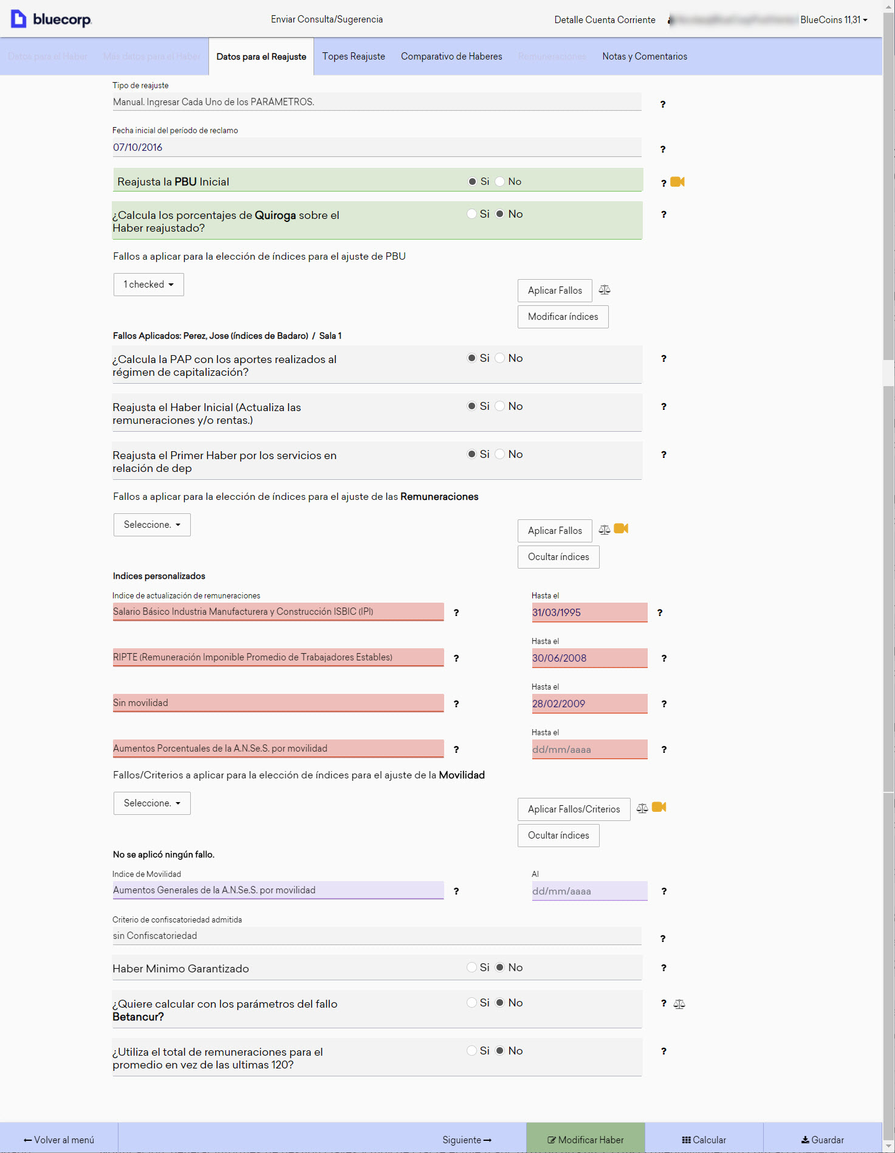
Task: Open video help for Remuneraciones fallos
Action: click(x=621, y=528)
